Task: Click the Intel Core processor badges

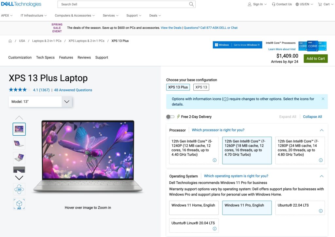Action: [312, 46]
